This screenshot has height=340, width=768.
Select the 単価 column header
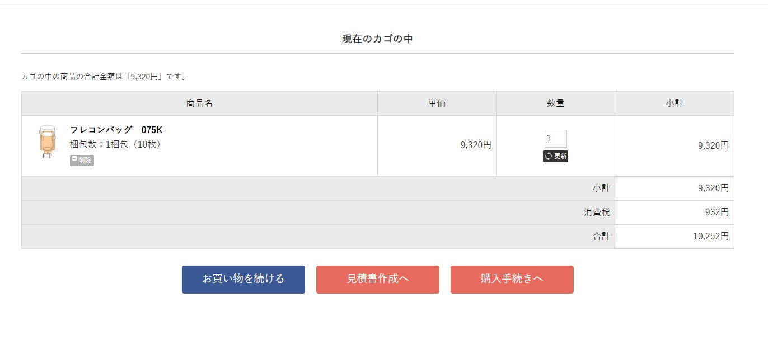pyautogui.click(x=437, y=103)
